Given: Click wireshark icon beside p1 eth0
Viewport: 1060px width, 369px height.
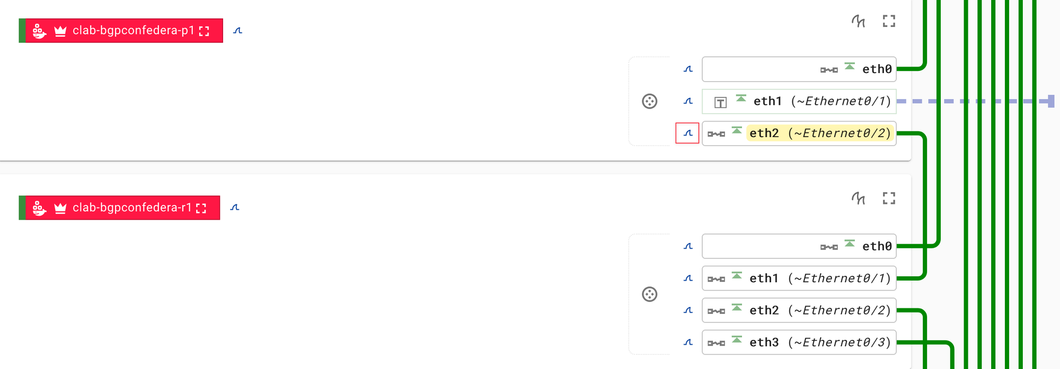Looking at the screenshot, I should (688, 69).
